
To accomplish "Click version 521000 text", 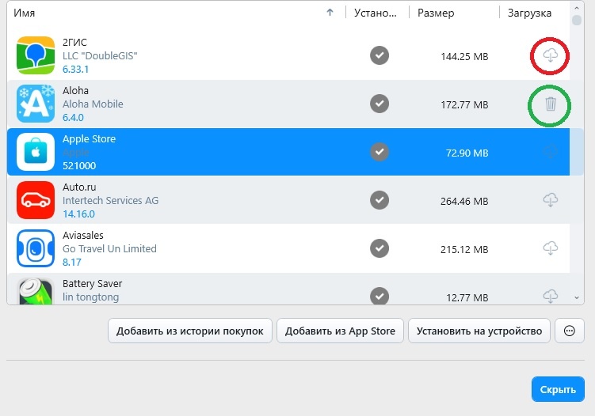I will [x=79, y=165].
